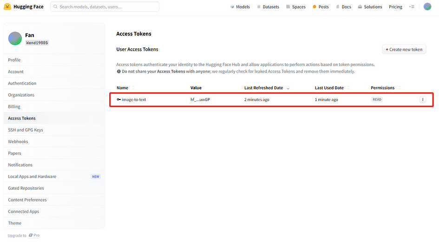Click the '1 minute ago' last used date
Image resolution: width=439 pixels, height=244 pixels.
point(327,99)
